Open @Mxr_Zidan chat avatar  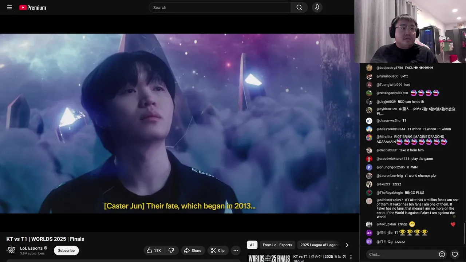point(369,225)
